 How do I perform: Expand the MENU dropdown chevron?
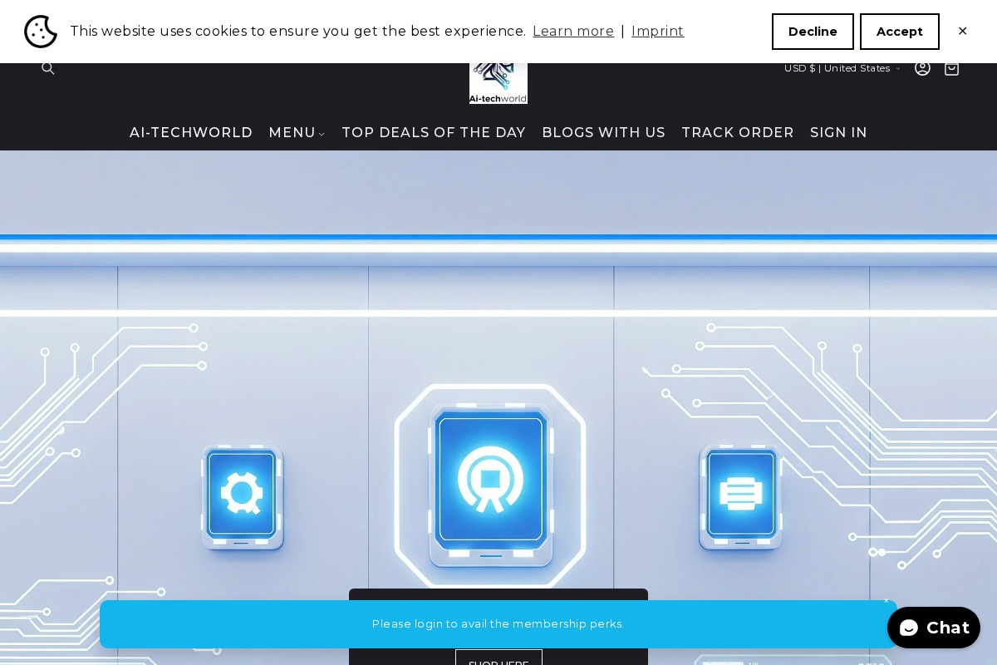[x=322, y=134]
